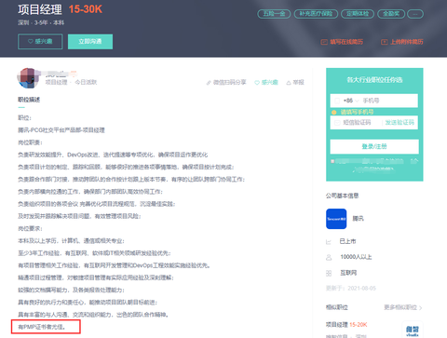The height and width of the screenshot is (338, 447).
Task: Click the 15-30K salary text
Action: 86,9
